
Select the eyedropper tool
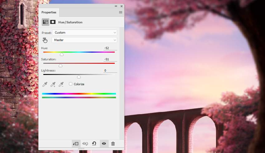(x=45, y=84)
